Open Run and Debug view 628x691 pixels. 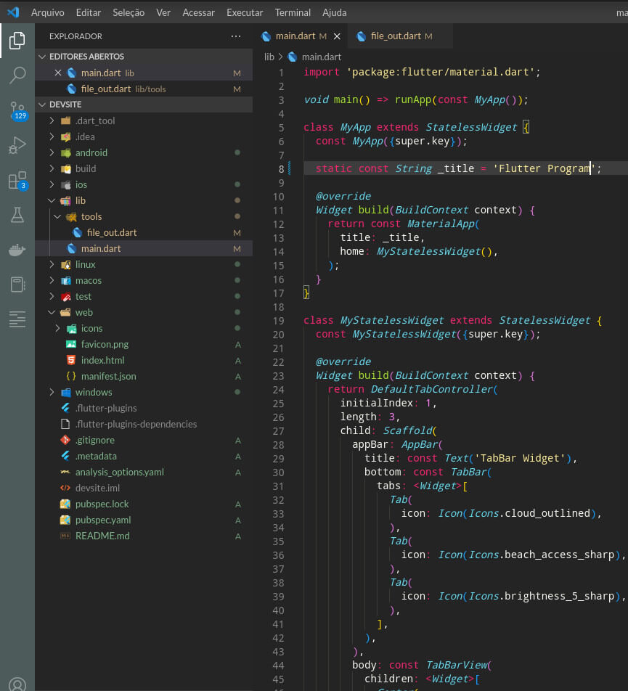(x=17, y=145)
